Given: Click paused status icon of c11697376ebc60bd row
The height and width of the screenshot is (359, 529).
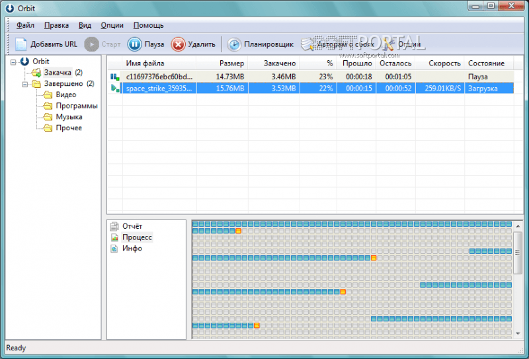Looking at the screenshot, I should [x=114, y=77].
